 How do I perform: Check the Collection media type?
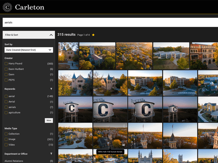(6, 134)
